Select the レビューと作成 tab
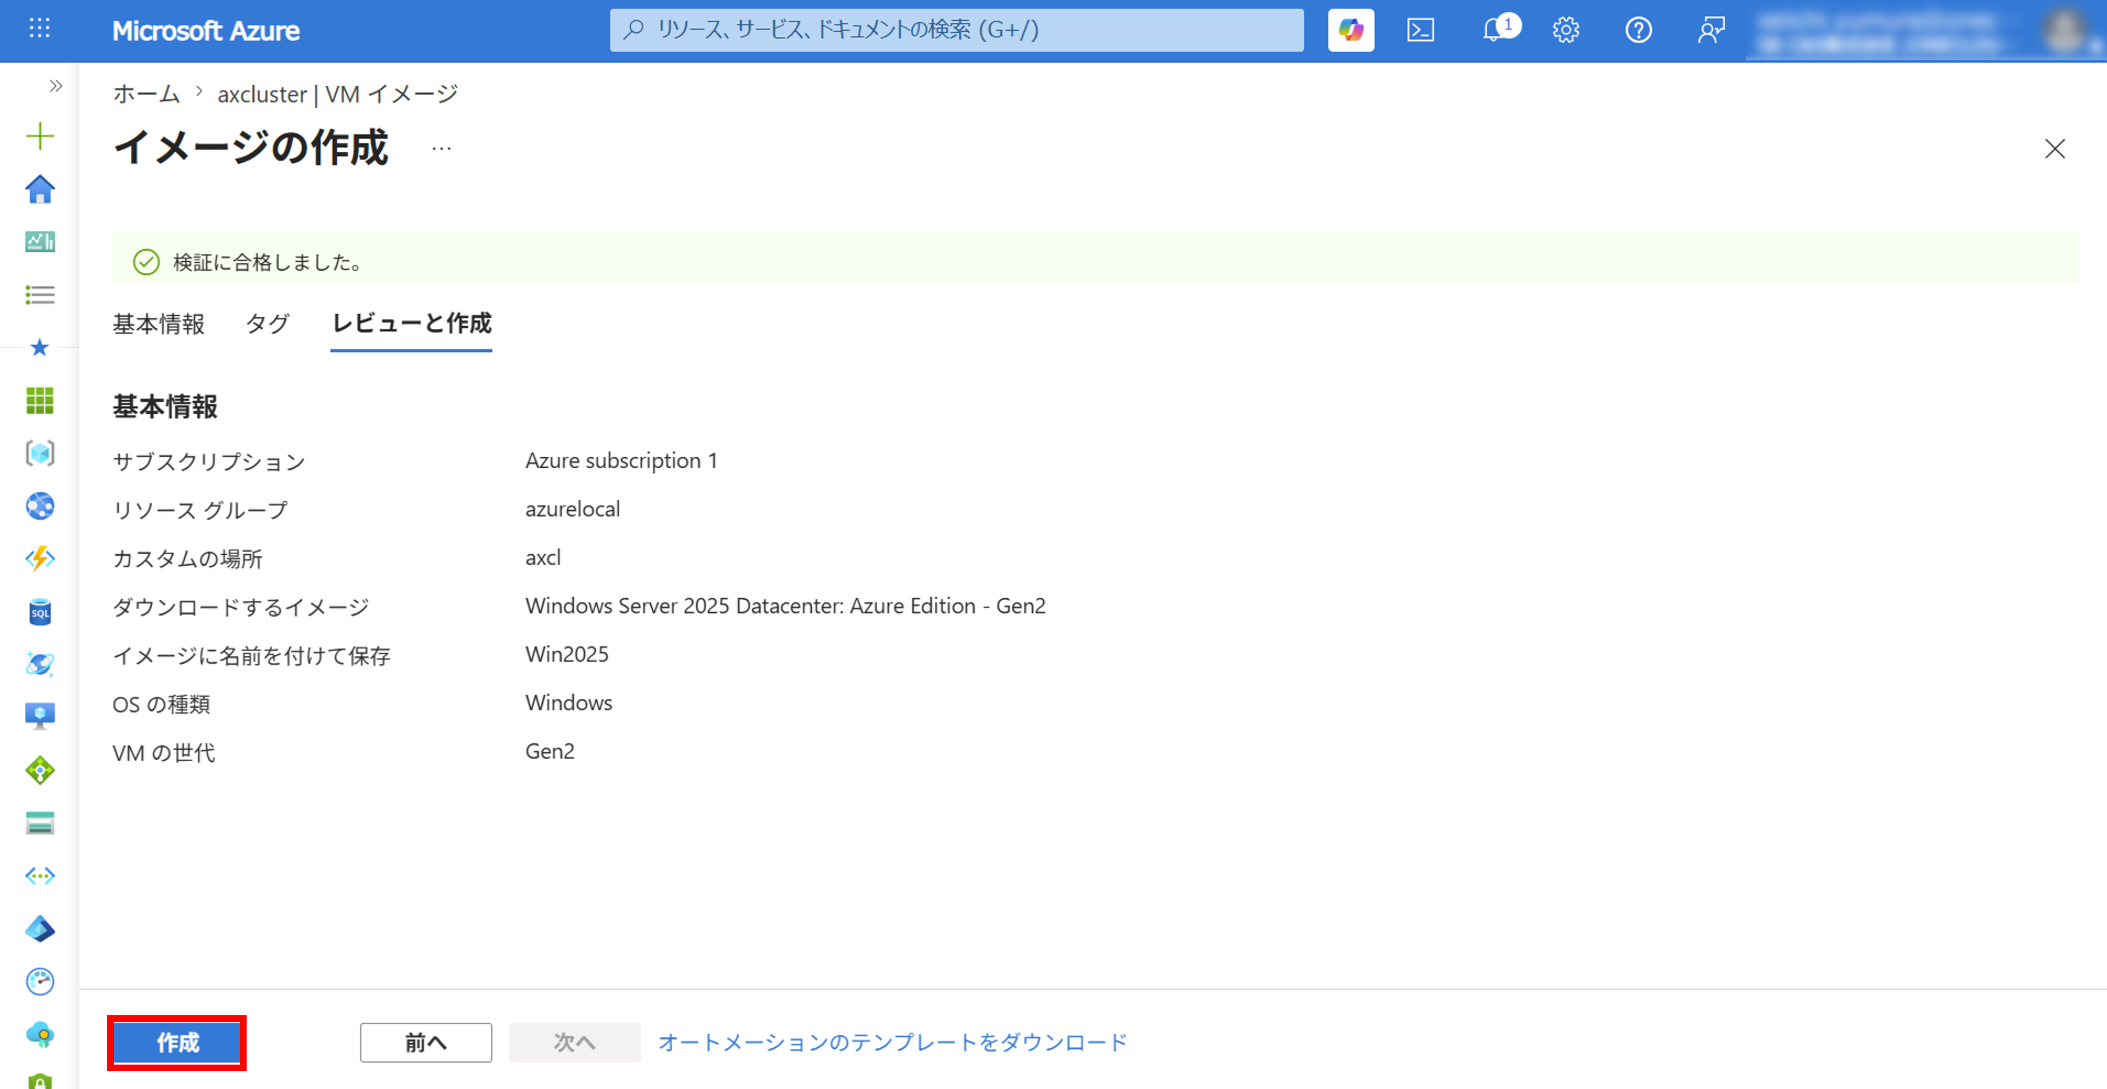This screenshot has height=1089, width=2107. tap(411, 324)
